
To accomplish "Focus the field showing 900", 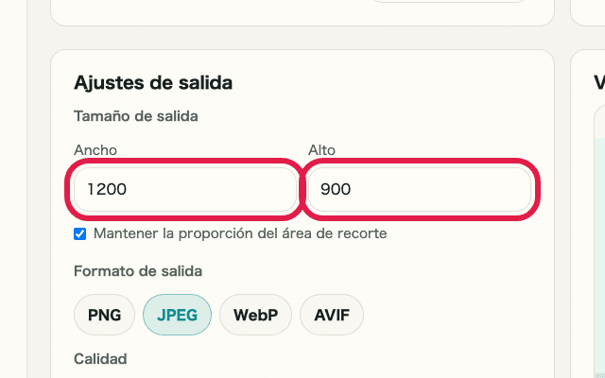I will (x=420, y=189).
